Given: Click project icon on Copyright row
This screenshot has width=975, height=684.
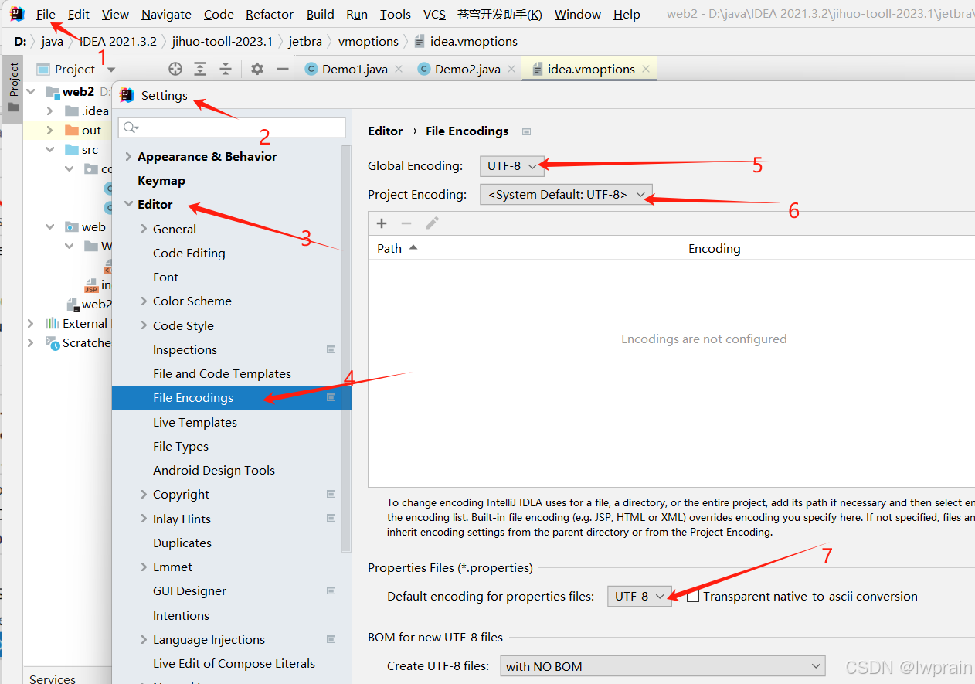Looking at the screenshot, I should (x=331, y=494).
